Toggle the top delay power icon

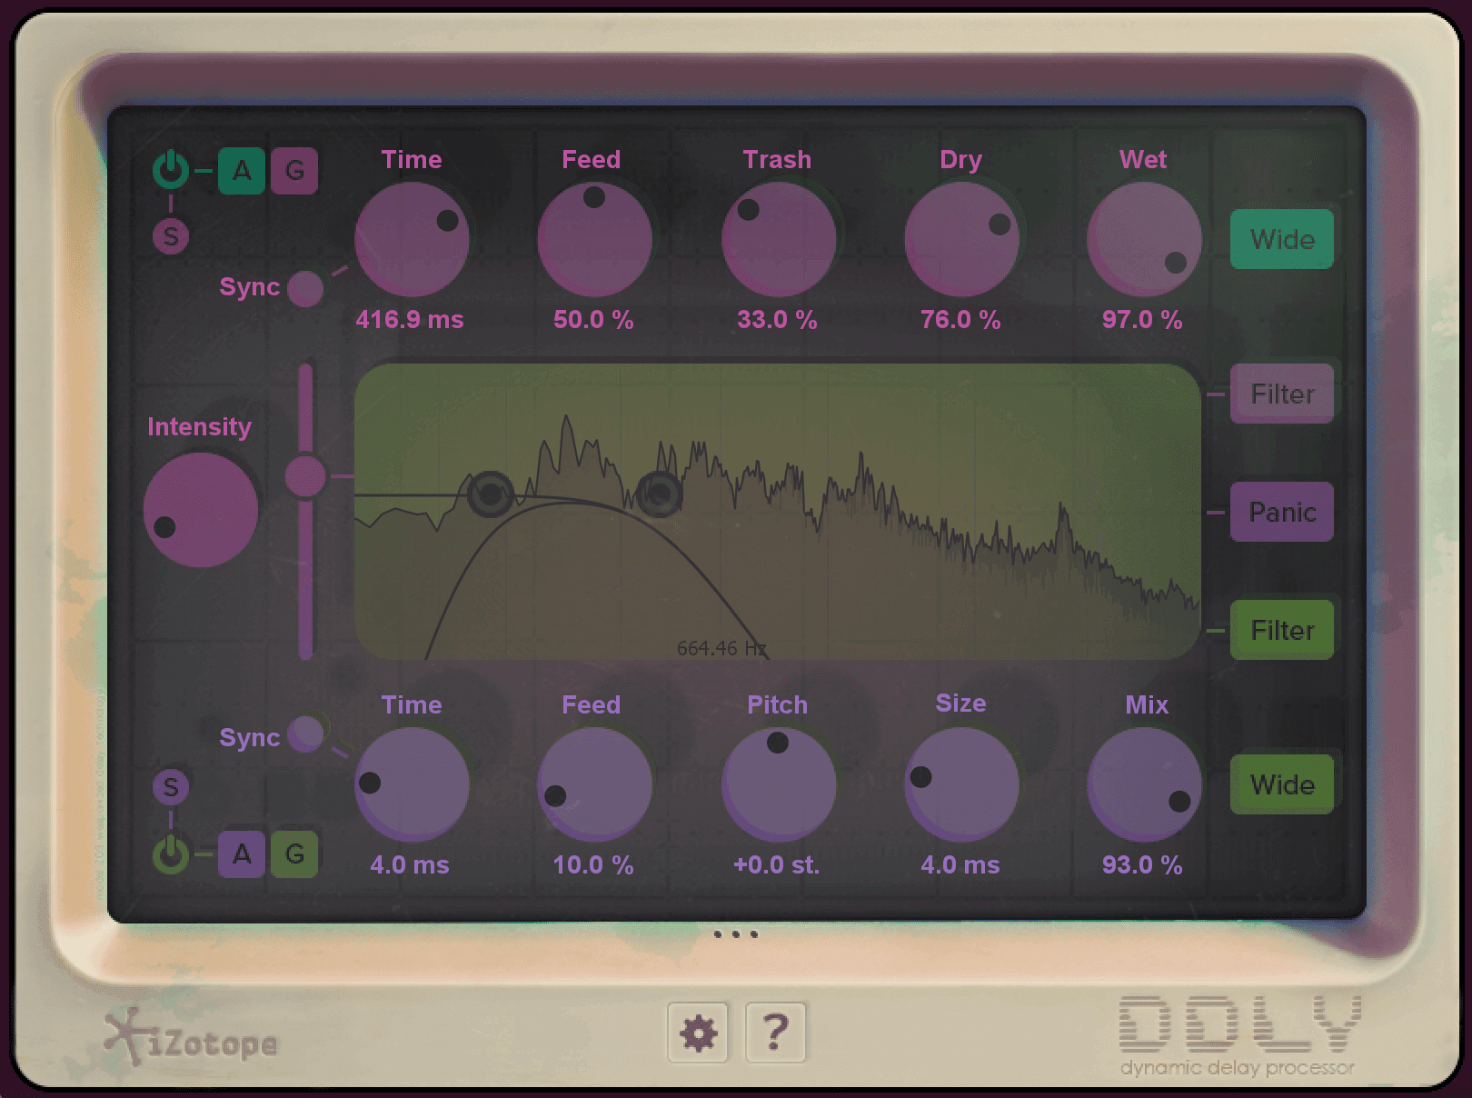tap(171, 170)
